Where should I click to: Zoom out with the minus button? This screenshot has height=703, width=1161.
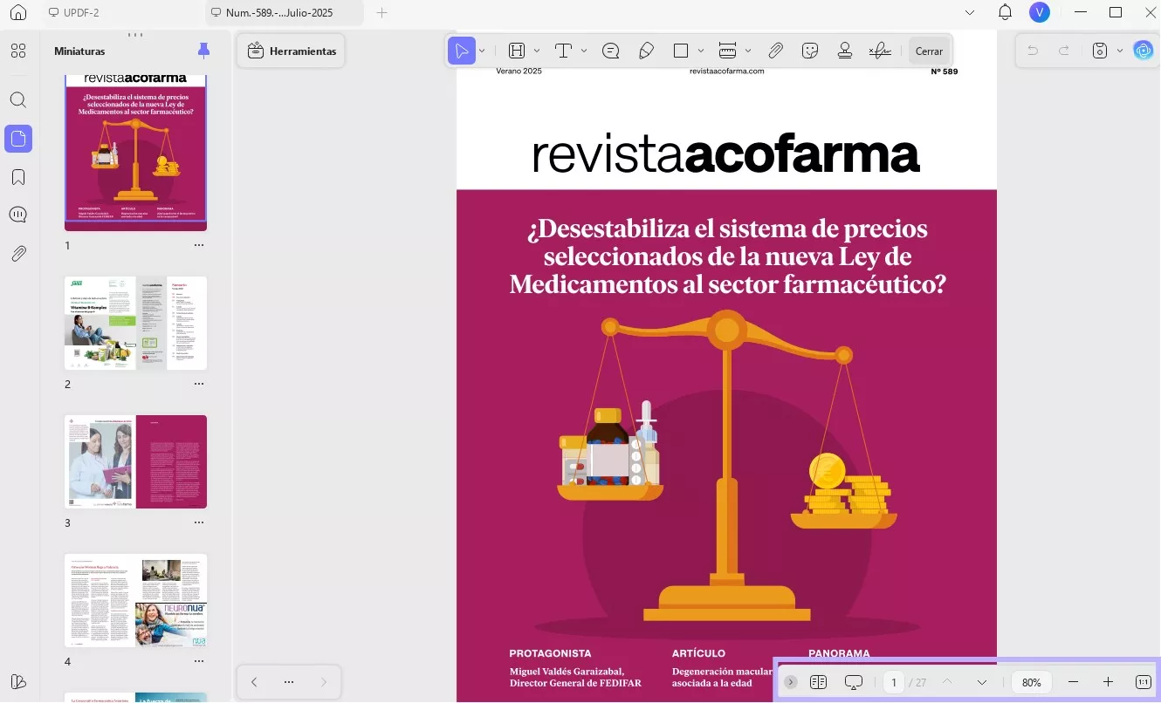(x=1074, y=682)
